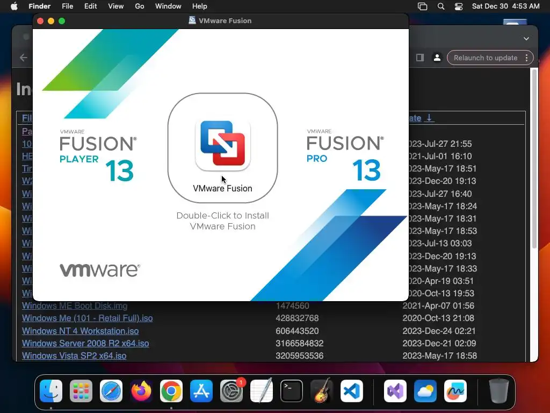
Task: Click the Apple menu logo
Action: [x=14, y=6]
